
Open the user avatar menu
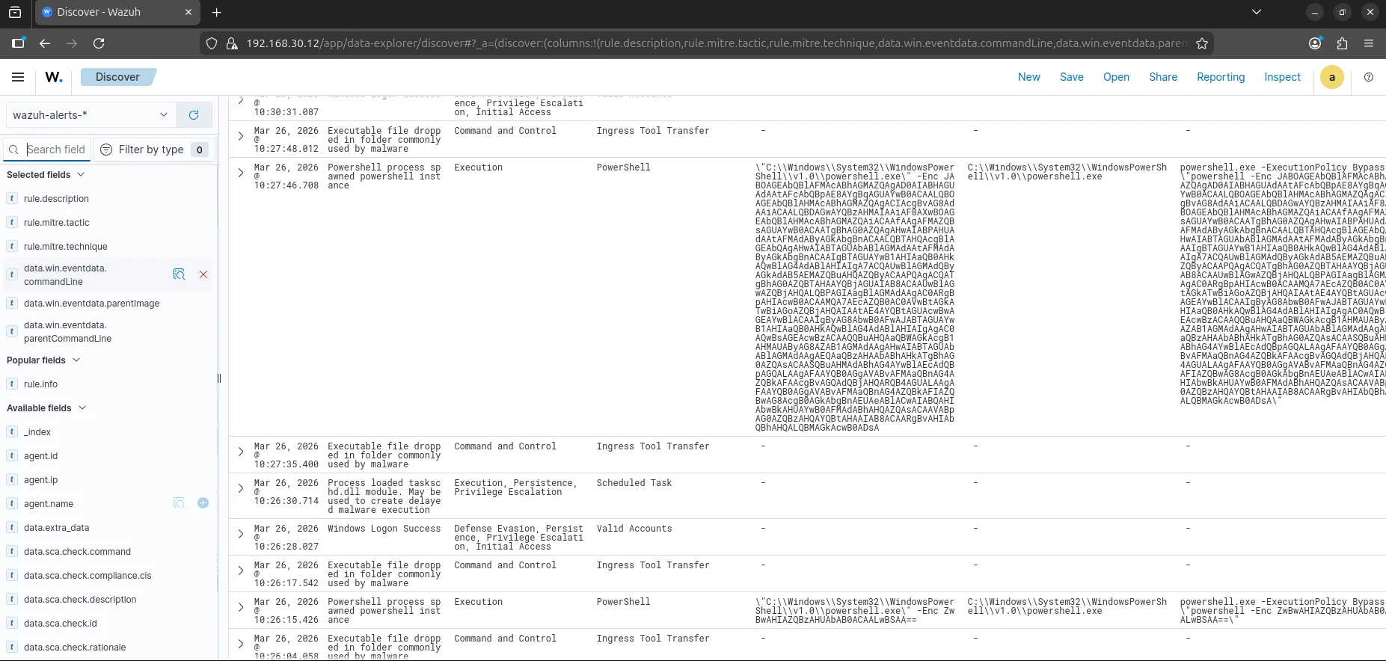(1331, 77)
